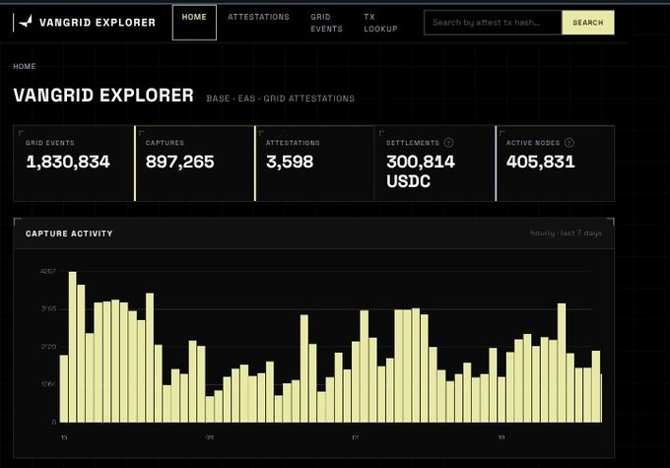This screenshot has height=468, width=670.
Task: Click the 405,831 active nodes value
Action: tap(541, 162)
